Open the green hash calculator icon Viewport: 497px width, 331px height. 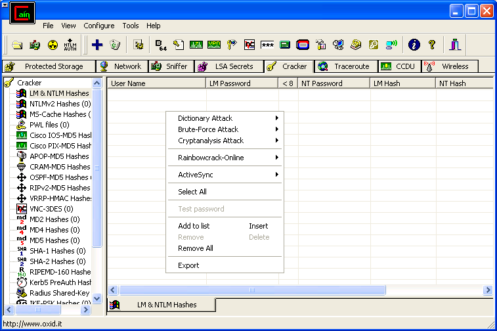tap(285, 45)
